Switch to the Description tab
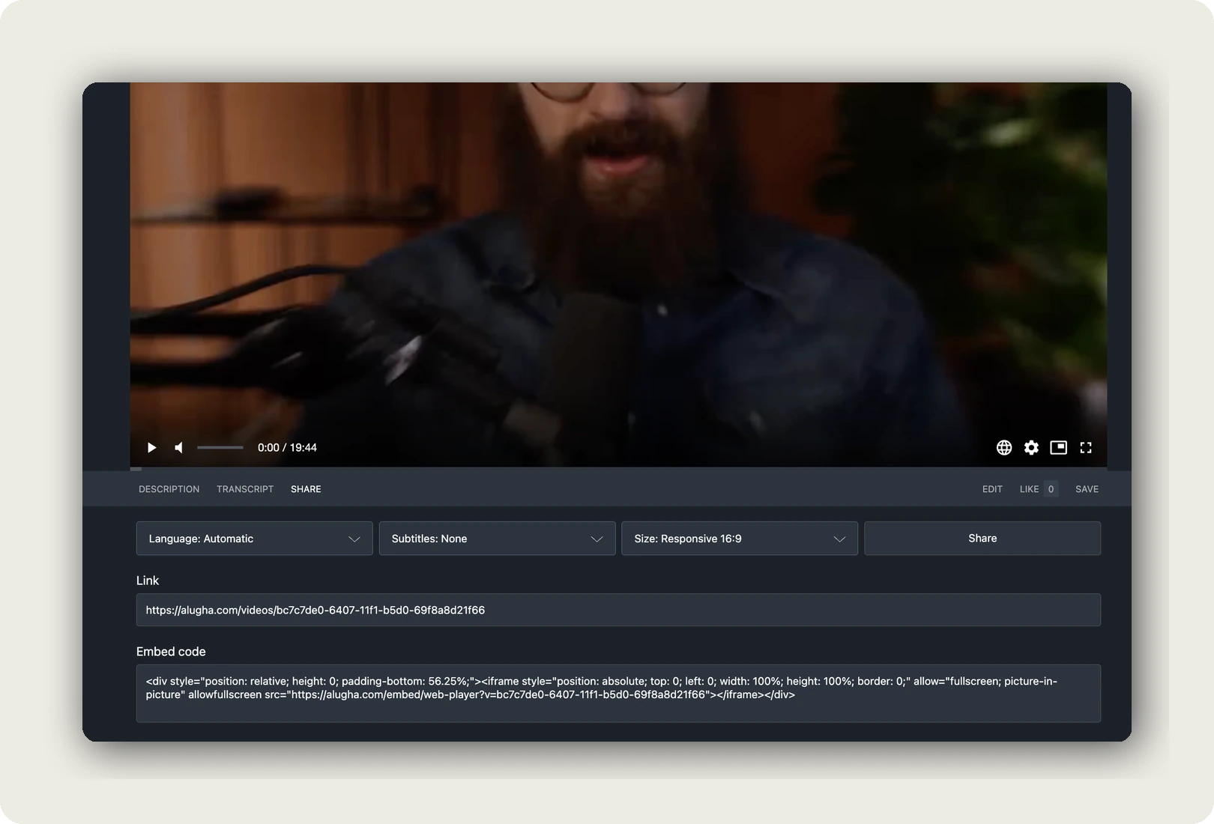Viewport: 1214px width, 824px height. pos(169,489)
